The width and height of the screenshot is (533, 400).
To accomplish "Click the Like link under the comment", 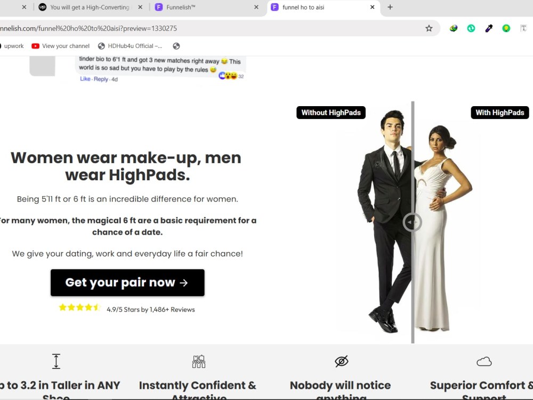I will pyautogui.click(x=85, y=79).
